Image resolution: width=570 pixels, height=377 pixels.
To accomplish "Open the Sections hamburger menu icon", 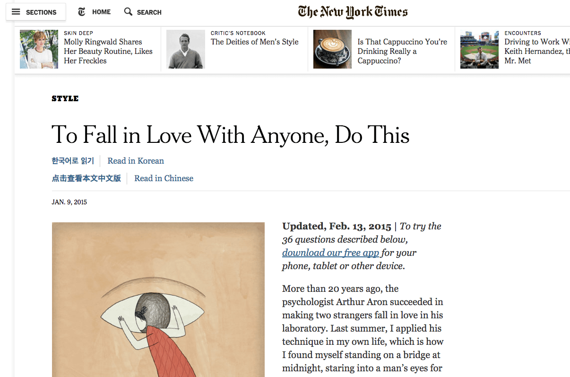I will click(x=16, y=12).
